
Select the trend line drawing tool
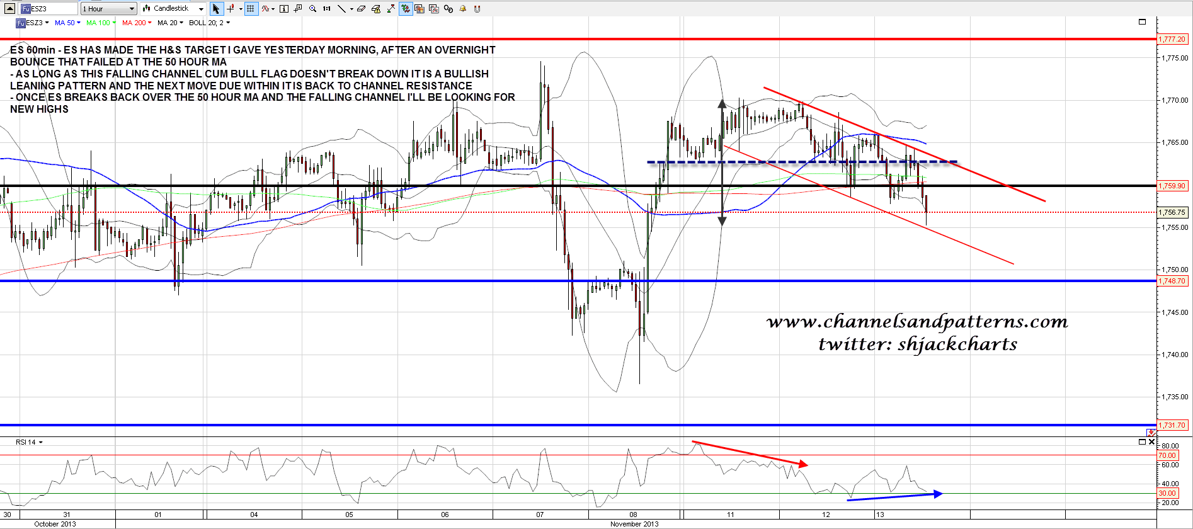(x=341, y=9)
